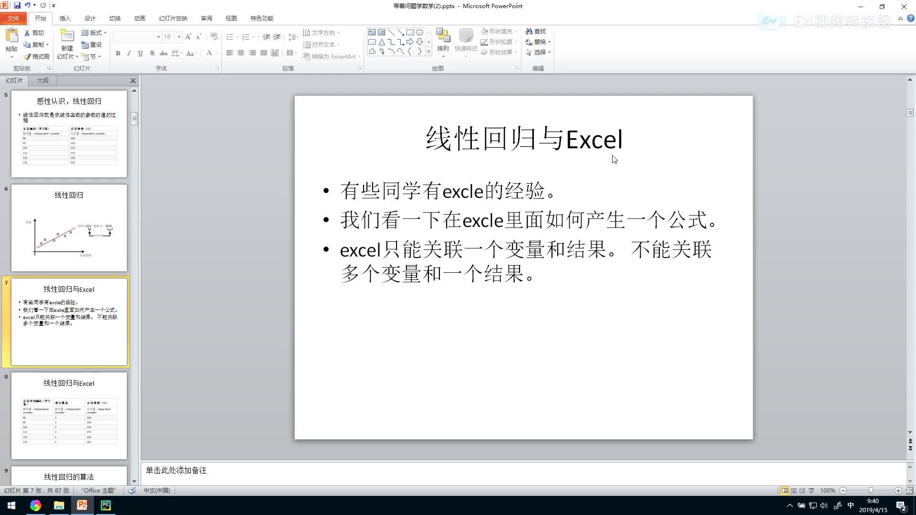This screenshot has width=916, height=515.
Task: Select slide 6 thumbnail titled 线性回归
Action: 69,228
